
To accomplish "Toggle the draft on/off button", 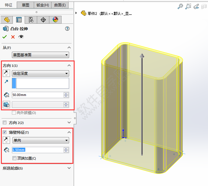I will pyautogui.click(x=6, y=105).
